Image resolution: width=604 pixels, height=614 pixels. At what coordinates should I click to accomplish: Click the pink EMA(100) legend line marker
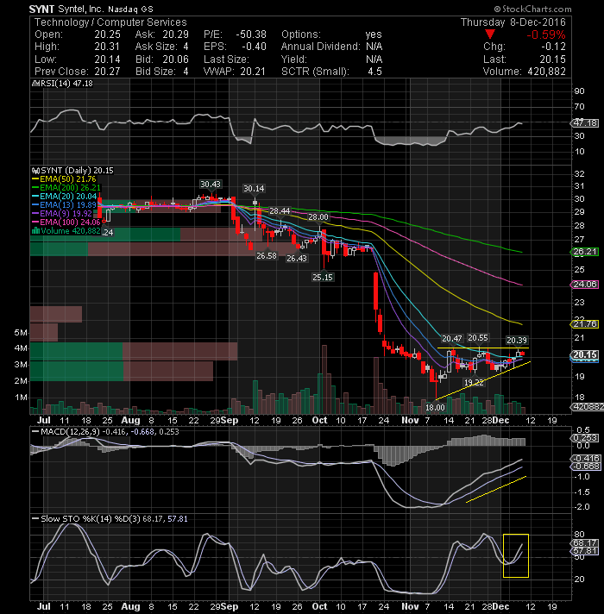tap(35, 222)
